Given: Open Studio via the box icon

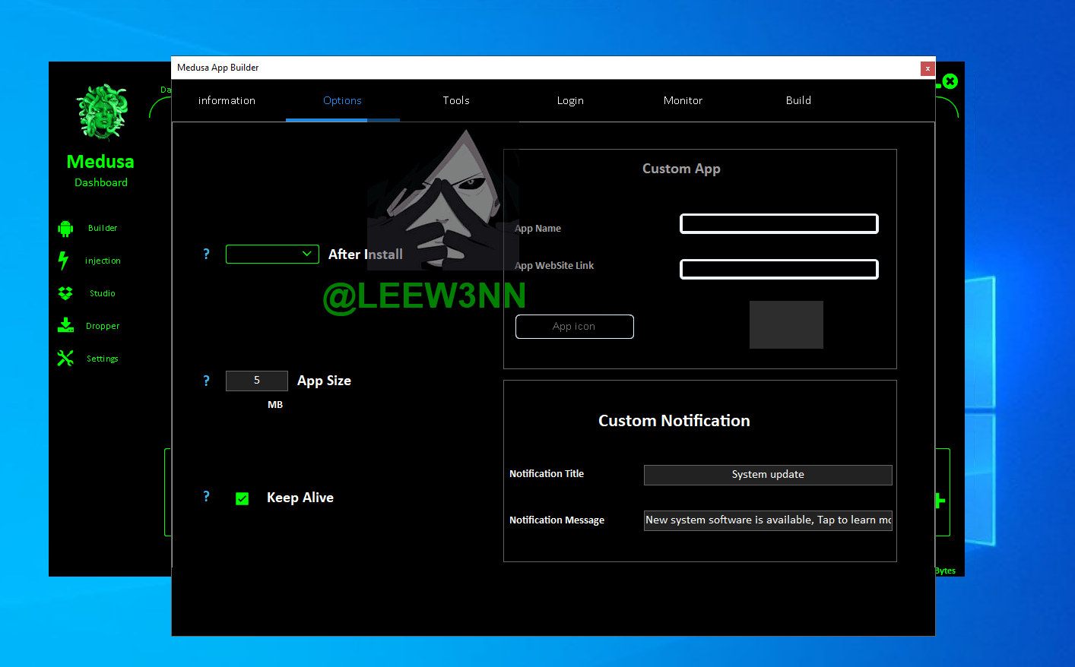Looking at the screenshot, I should [65, 293].
